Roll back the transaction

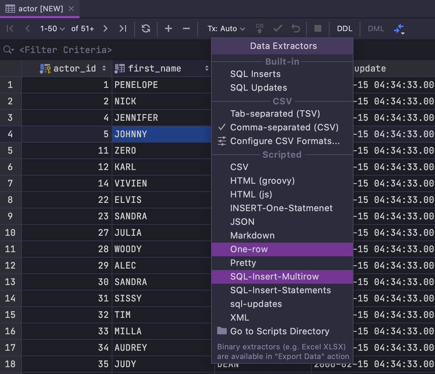click(296, 29)
